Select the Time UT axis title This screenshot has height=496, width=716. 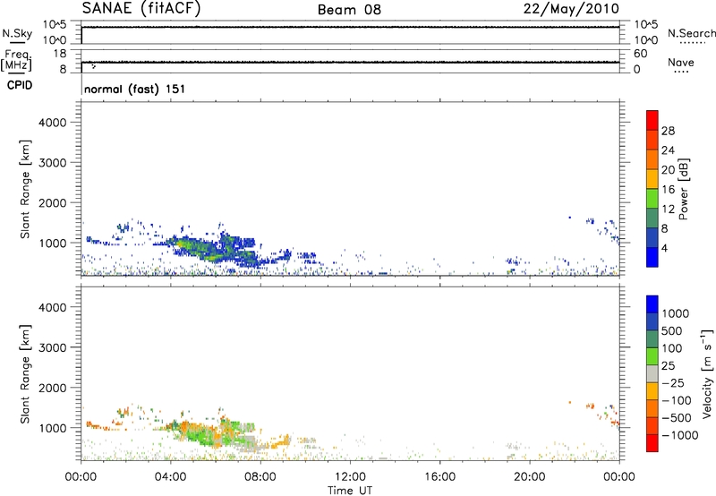pyautogui.click(x=350, y=491)
